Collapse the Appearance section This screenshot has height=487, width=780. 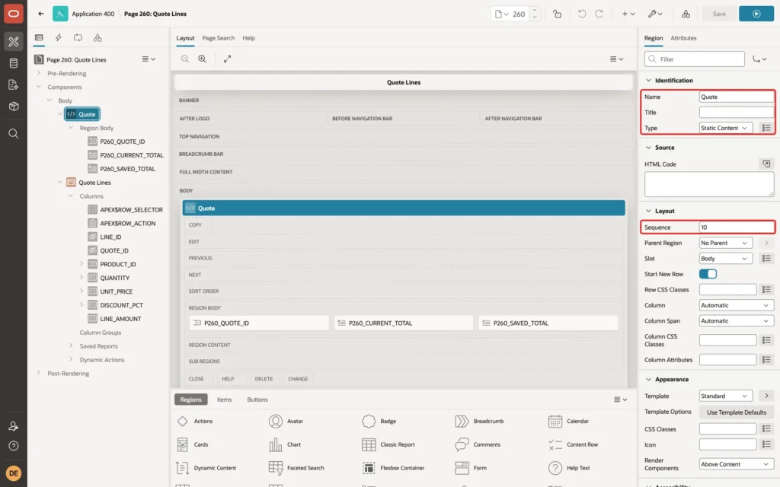tap(648, 379)
